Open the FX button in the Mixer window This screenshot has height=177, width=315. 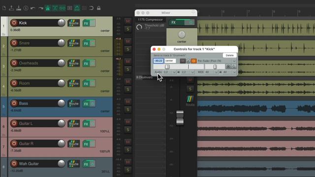point(174,23)
